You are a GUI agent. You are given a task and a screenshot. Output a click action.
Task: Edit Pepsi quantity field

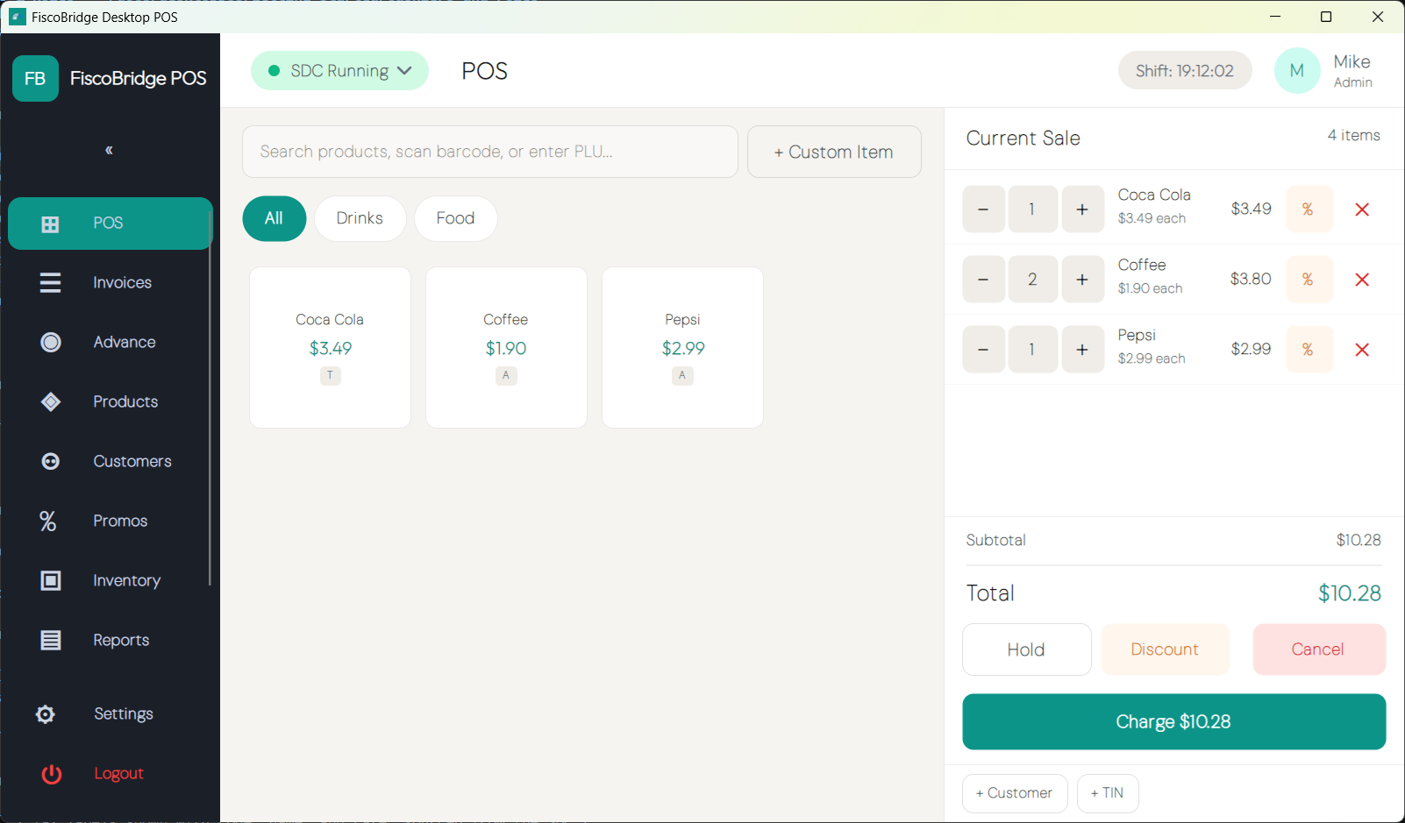(1033, 350)
